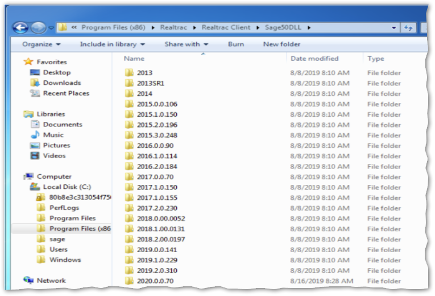This screenshot has height=296, width=435.
Task: Select the 2018.1.00.0131 folder name
Action: tap(160, 229)
